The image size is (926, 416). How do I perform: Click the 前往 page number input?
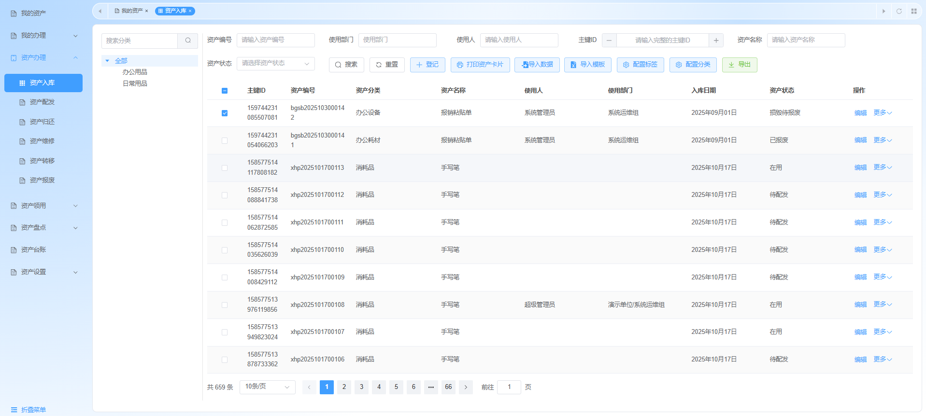pyautogui.click(x=509, y=387)
